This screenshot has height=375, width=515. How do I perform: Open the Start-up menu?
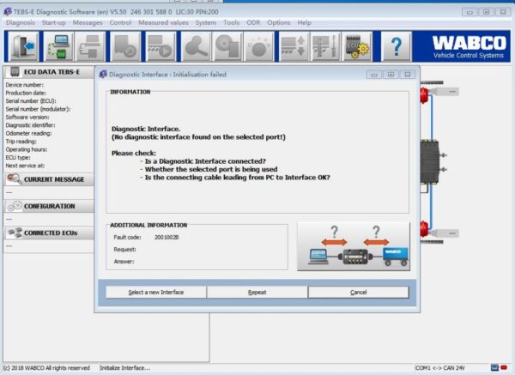point(53,22)
